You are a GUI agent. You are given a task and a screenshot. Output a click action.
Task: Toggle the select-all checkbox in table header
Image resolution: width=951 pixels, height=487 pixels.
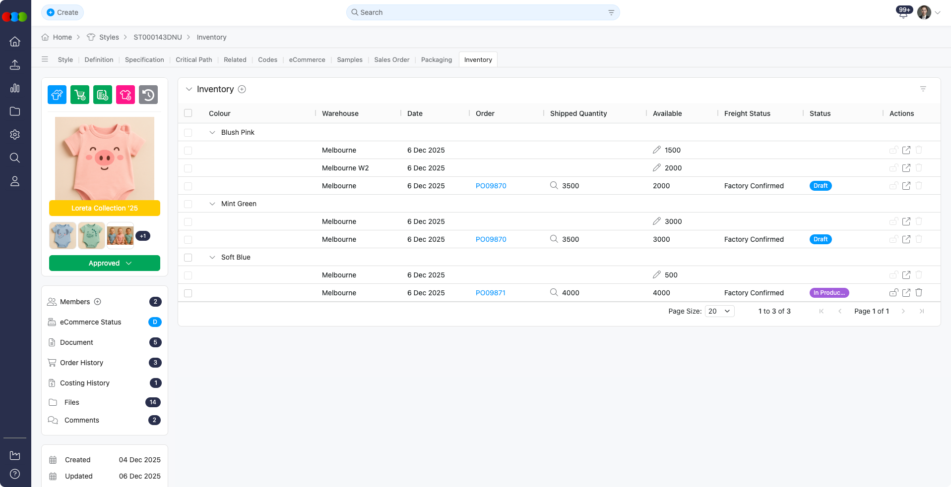188,113
